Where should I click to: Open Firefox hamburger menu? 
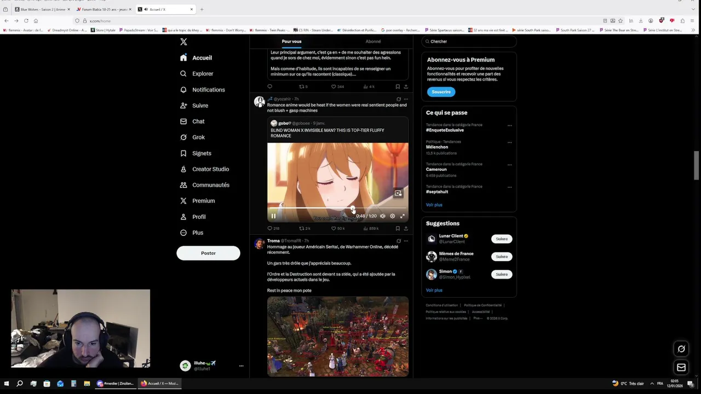coord(693,21)
